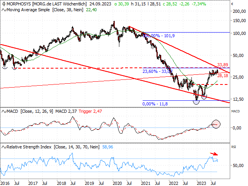
Task: Click the highlighted MACD crossover circle
Action: coord(216,124)
